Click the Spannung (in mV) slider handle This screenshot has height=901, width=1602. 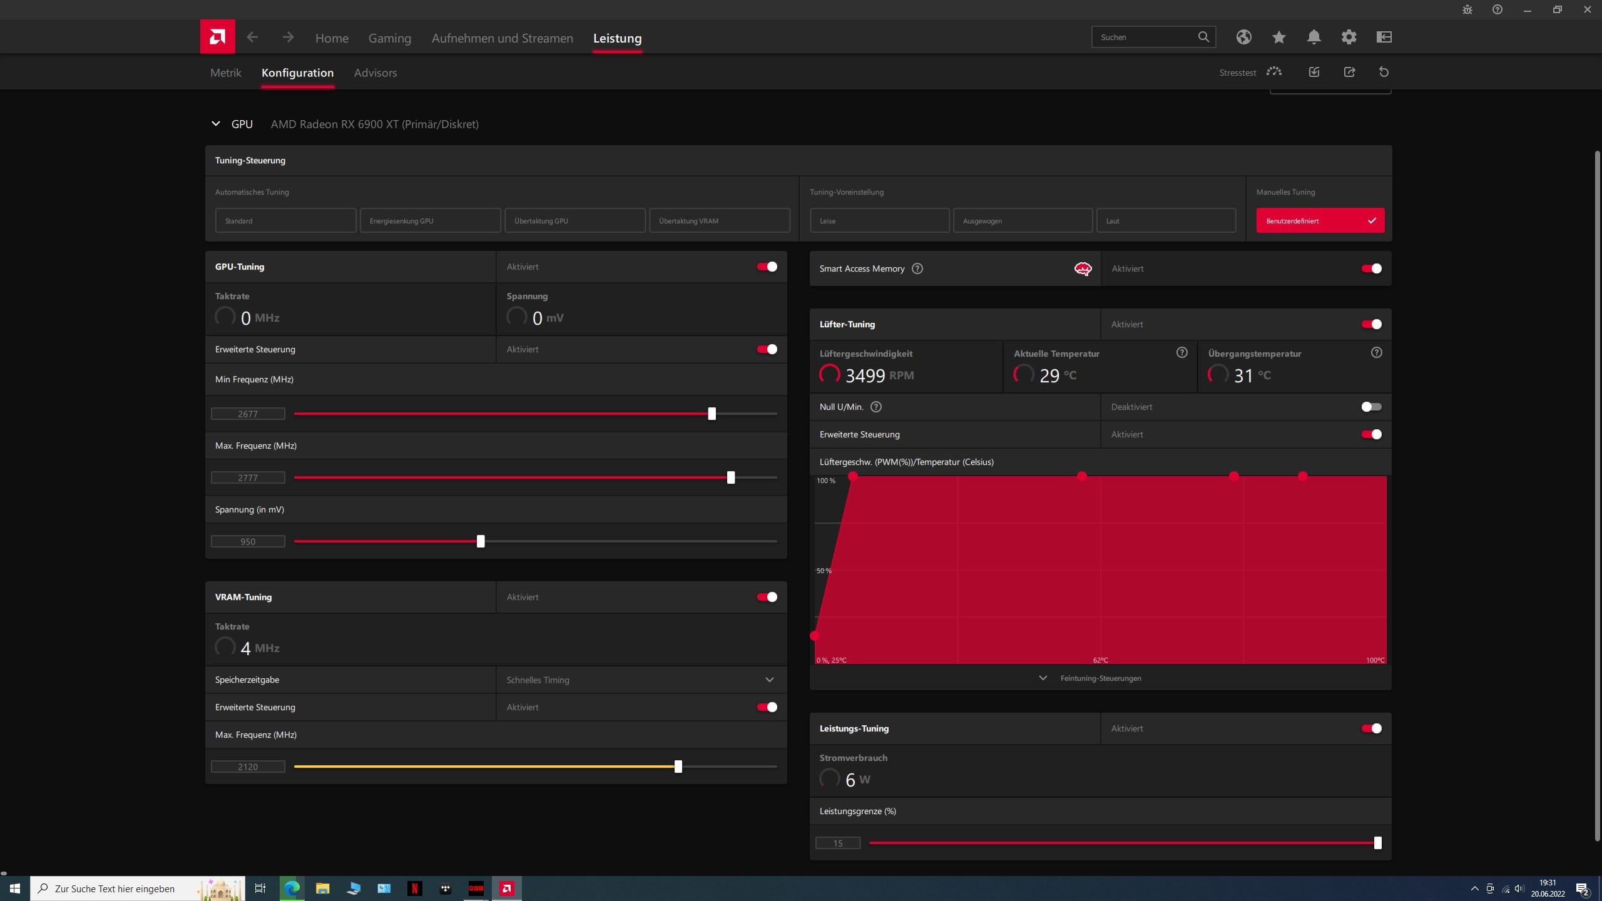coord(481,541)
